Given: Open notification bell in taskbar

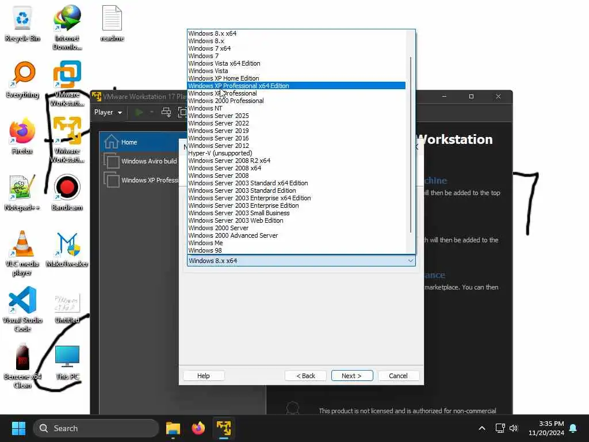Looking at the screenshot, I should pyautogui.click(x=573, y=428).
